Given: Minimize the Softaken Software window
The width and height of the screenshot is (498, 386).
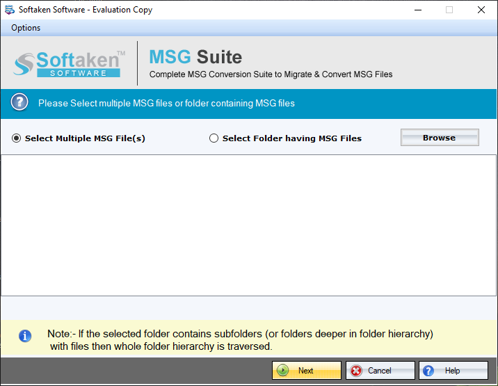Looking at the screenshot, I should [418, 10].
